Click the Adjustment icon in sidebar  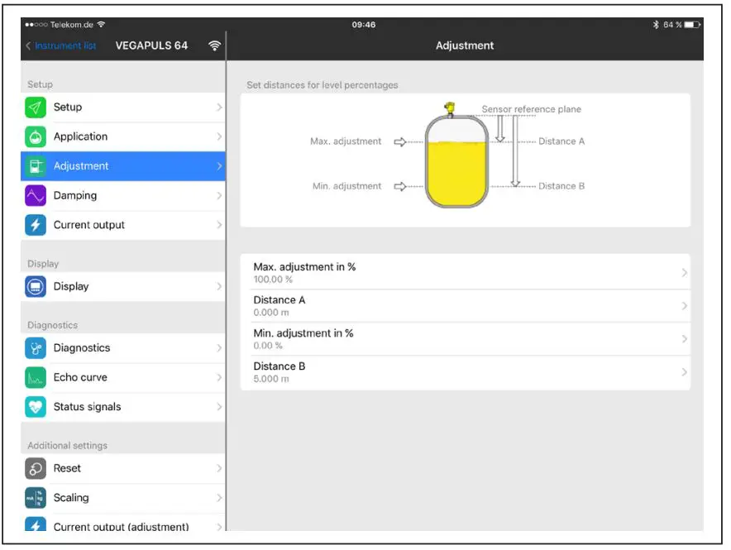[36, 166]
